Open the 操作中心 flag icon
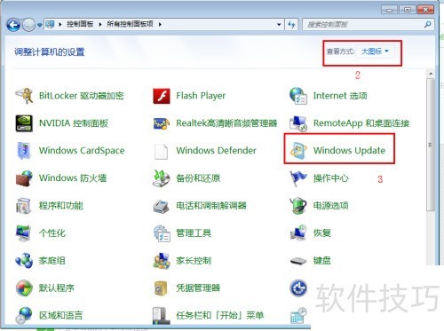 tap(298, 178)
